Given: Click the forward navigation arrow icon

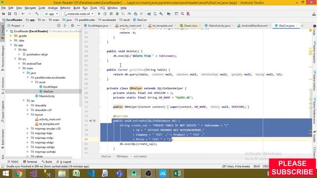Looking at the screenshot, I should [x=29, y=14].
